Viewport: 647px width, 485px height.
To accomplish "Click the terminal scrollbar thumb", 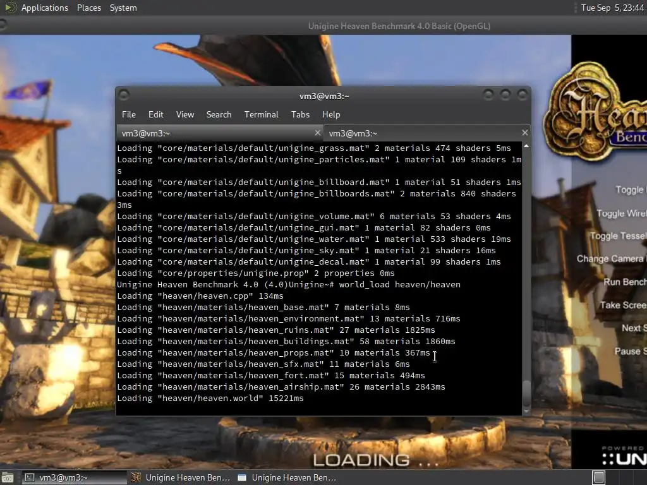I will (x=526, y=394).
